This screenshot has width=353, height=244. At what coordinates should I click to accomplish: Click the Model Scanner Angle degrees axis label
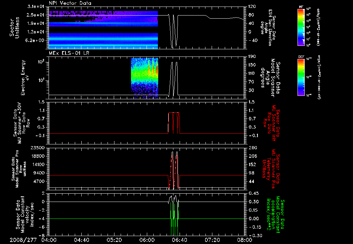pyautogui.click(x=270, y=78)
